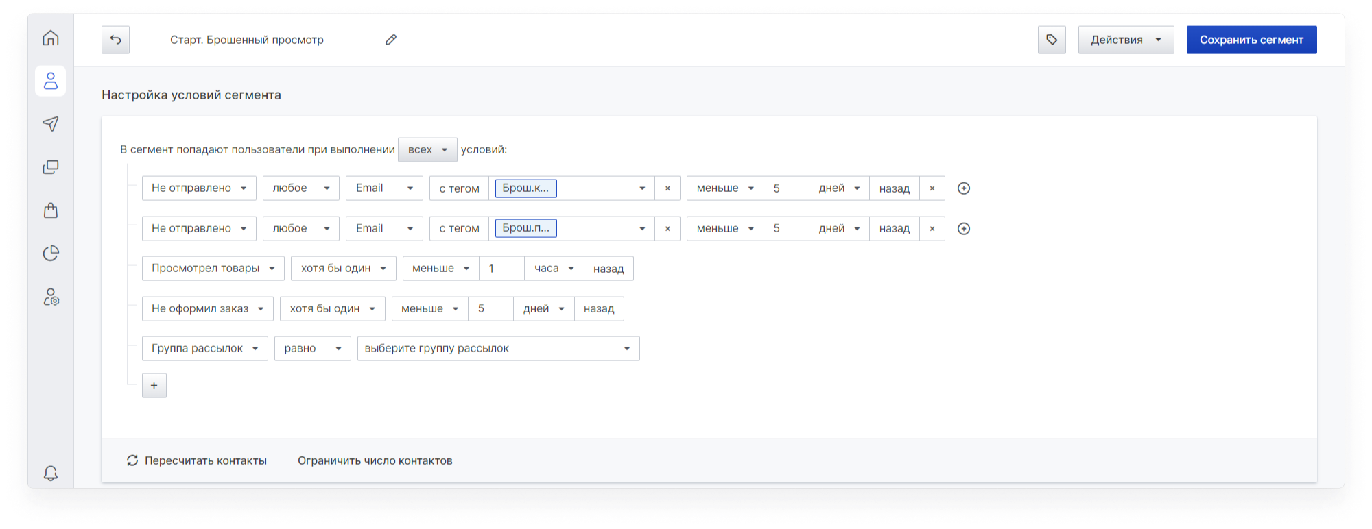Click the refresh icon near Пересчитать контакты

point(132,460)
